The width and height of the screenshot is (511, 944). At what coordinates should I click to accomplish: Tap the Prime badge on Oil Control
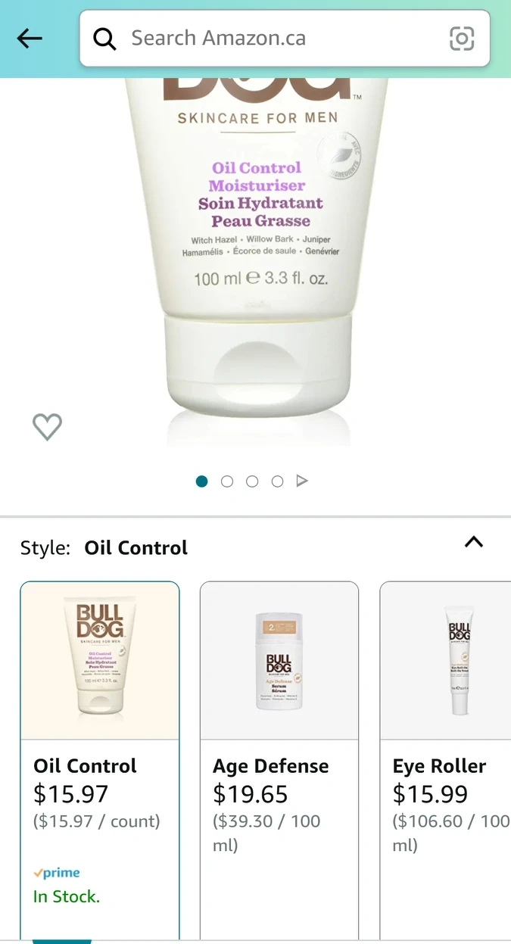click(57, 873)
